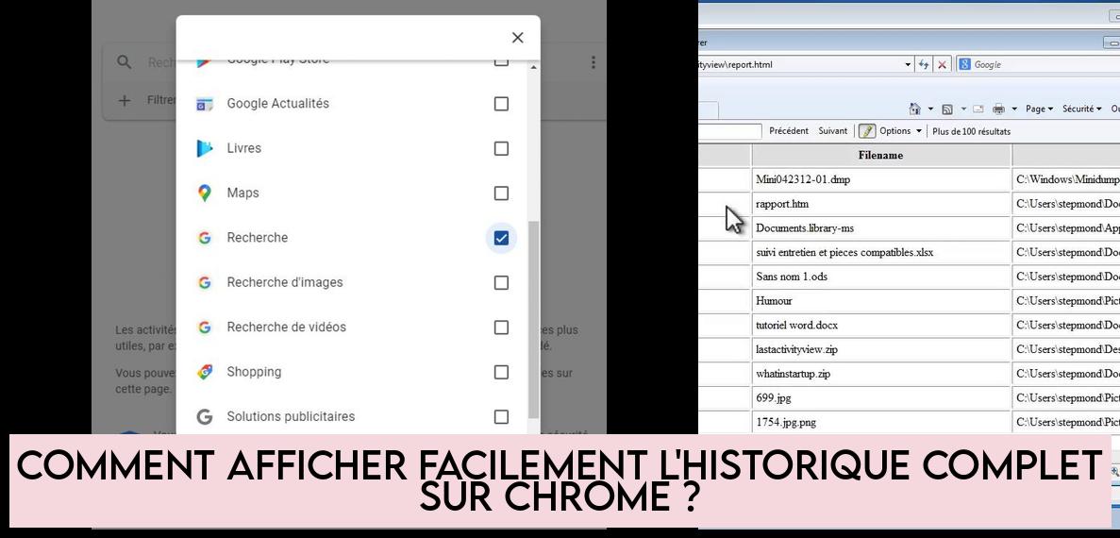Expand the dropdown arrow next to Home icon
Image resolution: width=1120 pixels, height=538 pixels.
(930, 109)
